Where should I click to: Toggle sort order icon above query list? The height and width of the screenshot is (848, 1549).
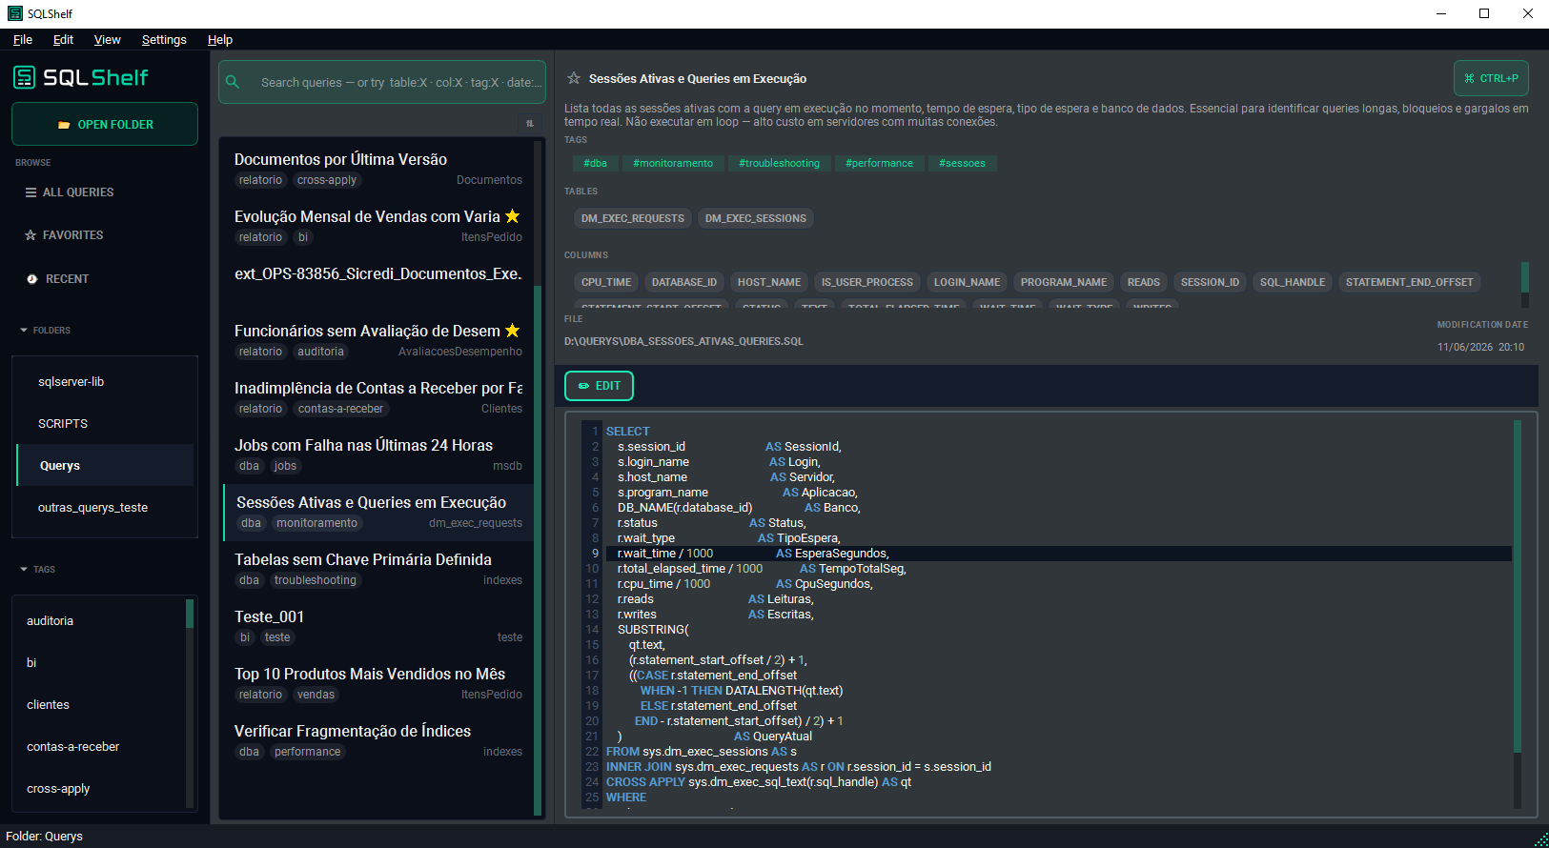click(x=529, y=123)
